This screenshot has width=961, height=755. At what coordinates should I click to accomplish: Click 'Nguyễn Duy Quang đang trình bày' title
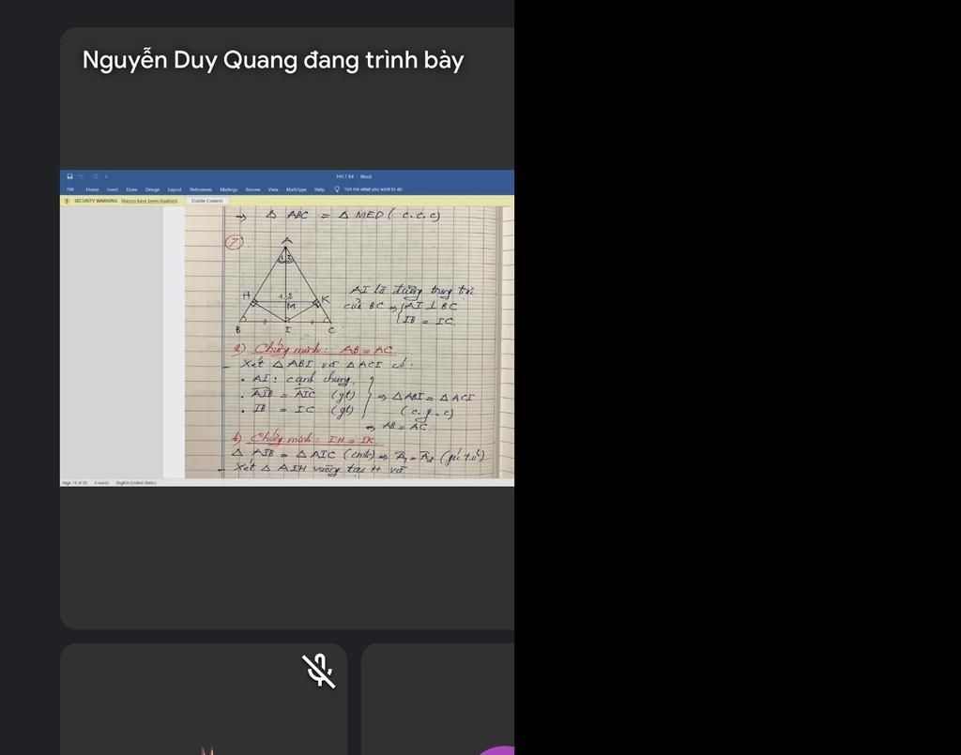(x=273, y=60)
